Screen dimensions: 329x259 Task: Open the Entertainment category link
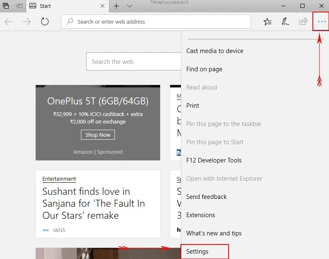59,179
